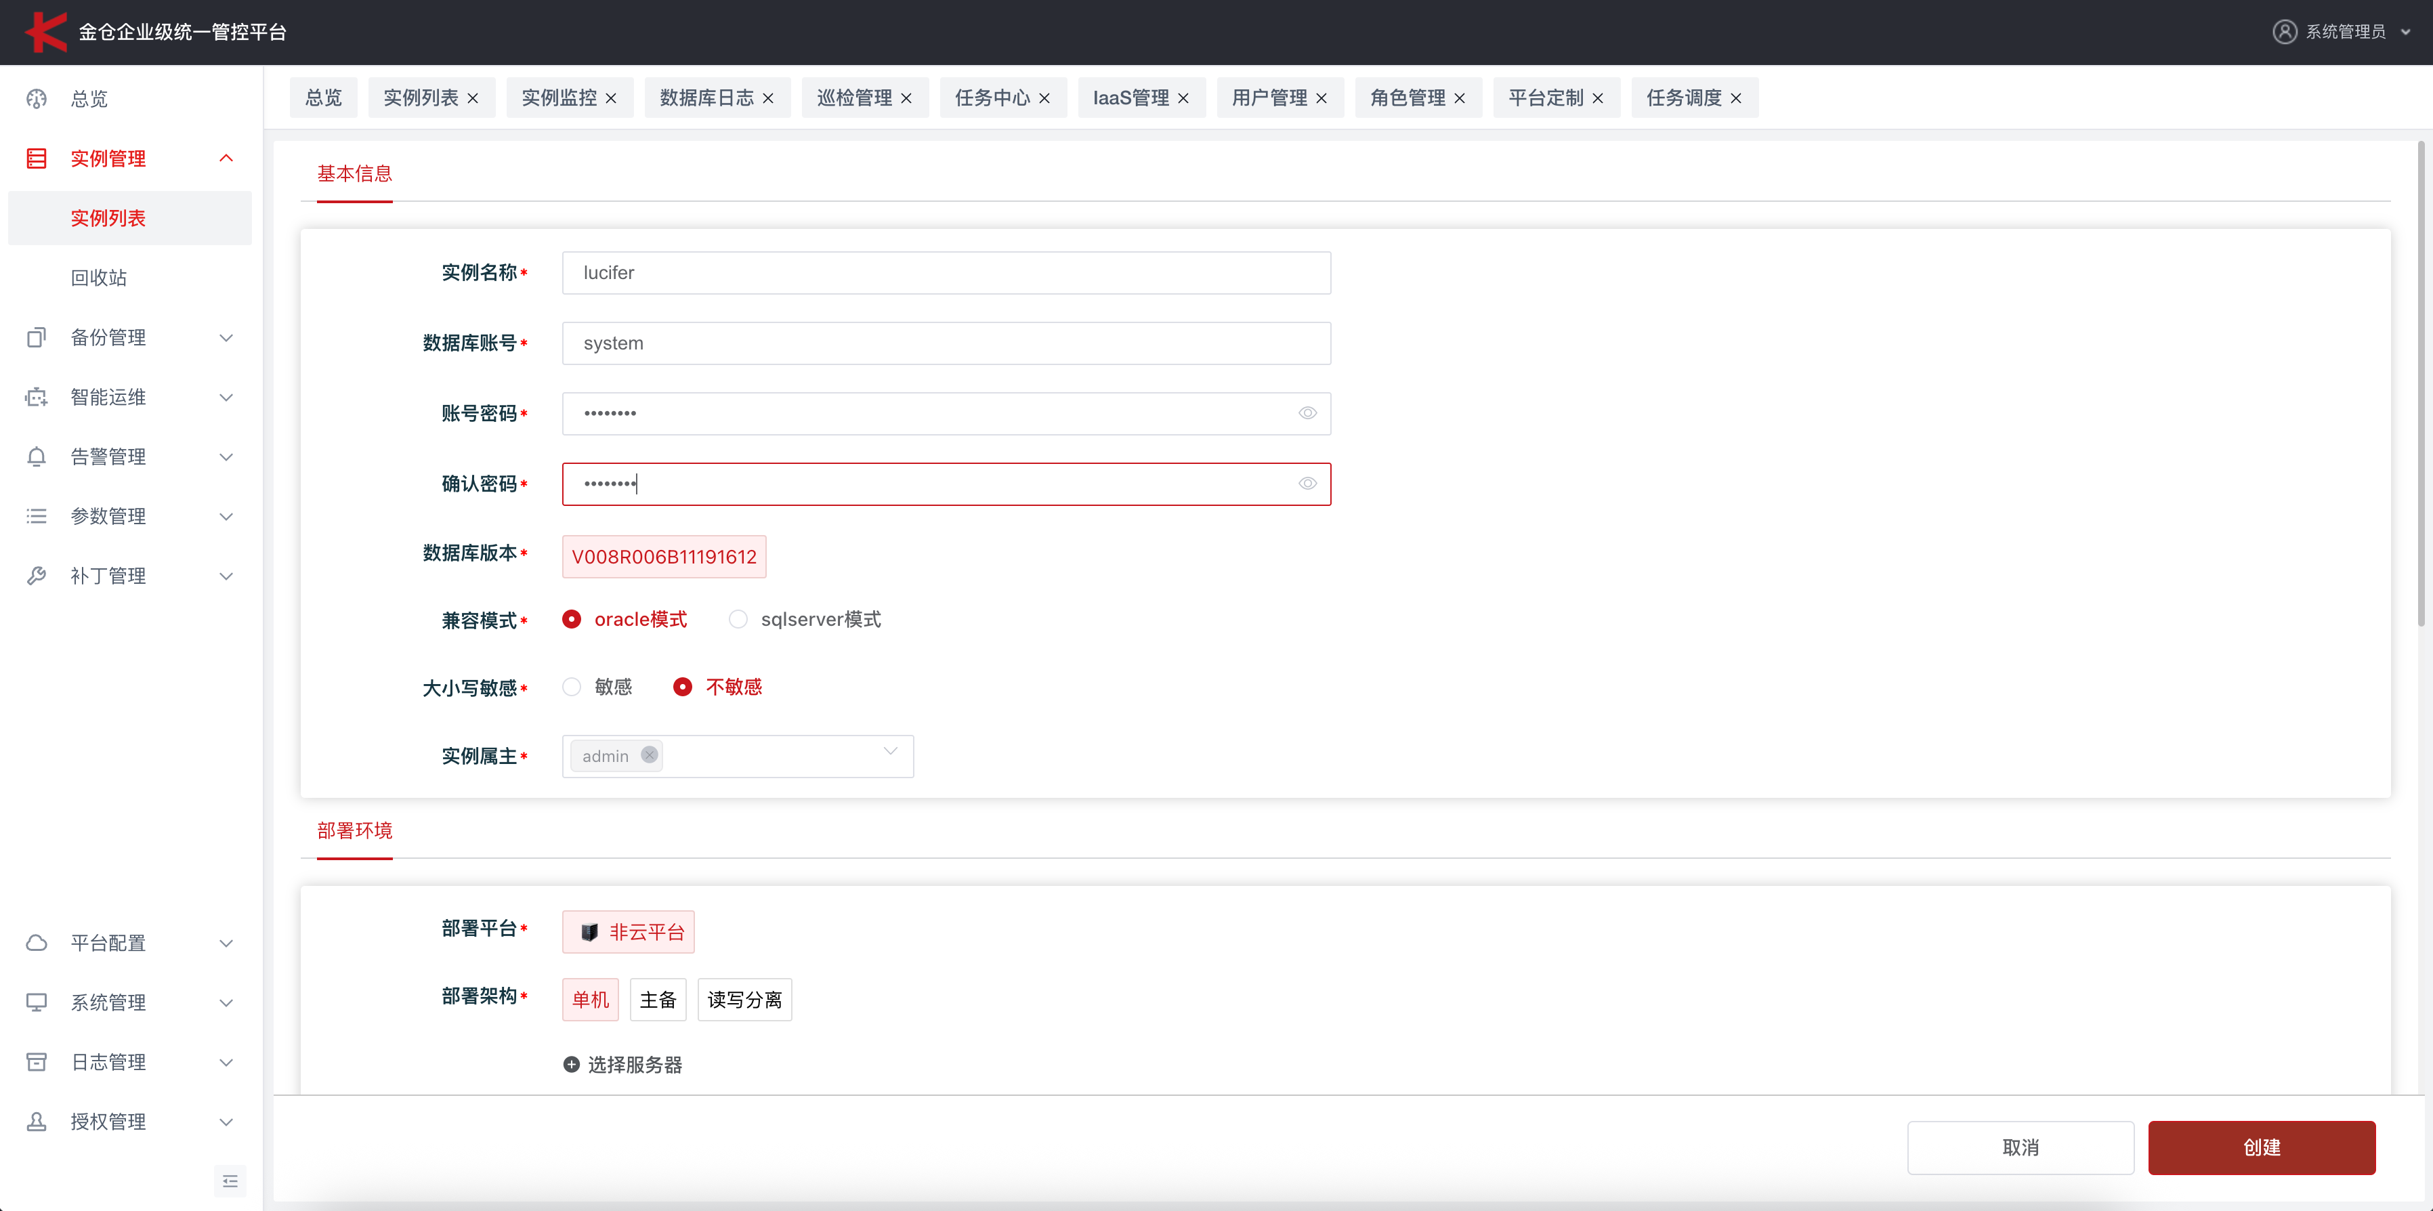Click the 实例名称 input field
Viewport: 2433px width, 1211px height.
click(x=946, y=273)
